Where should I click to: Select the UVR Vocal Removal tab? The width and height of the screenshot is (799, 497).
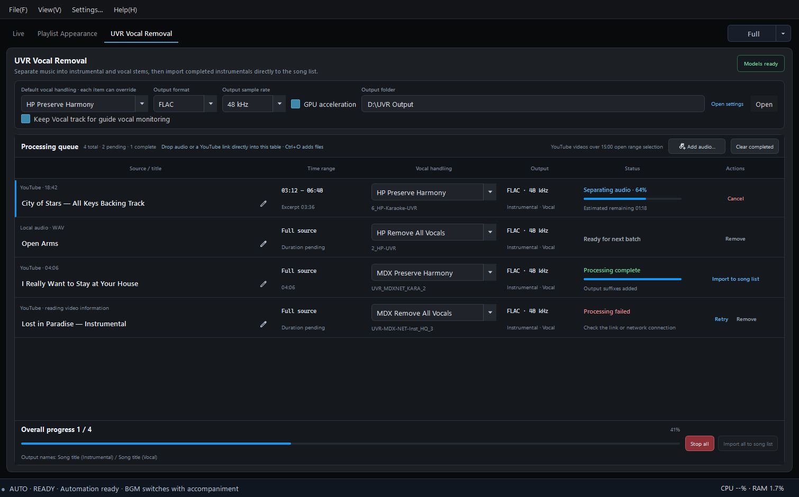tap(141, 33)
